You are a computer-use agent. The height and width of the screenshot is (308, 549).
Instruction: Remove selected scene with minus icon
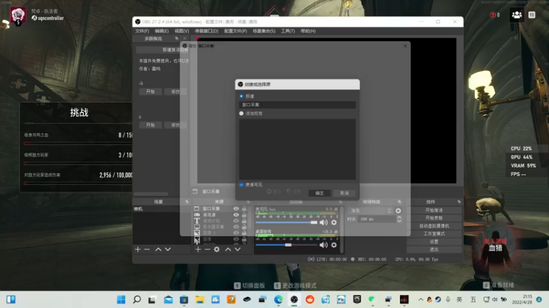pos(147,249)
